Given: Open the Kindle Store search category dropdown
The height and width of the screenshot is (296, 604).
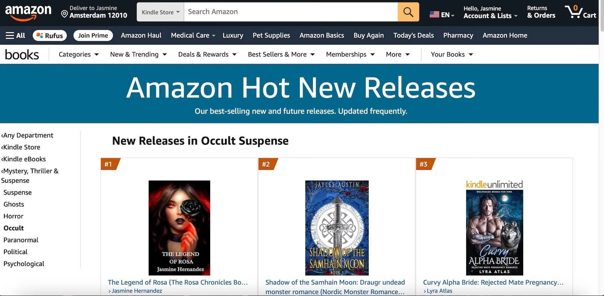Looking at the screenshot, I should tap(160, 12).
